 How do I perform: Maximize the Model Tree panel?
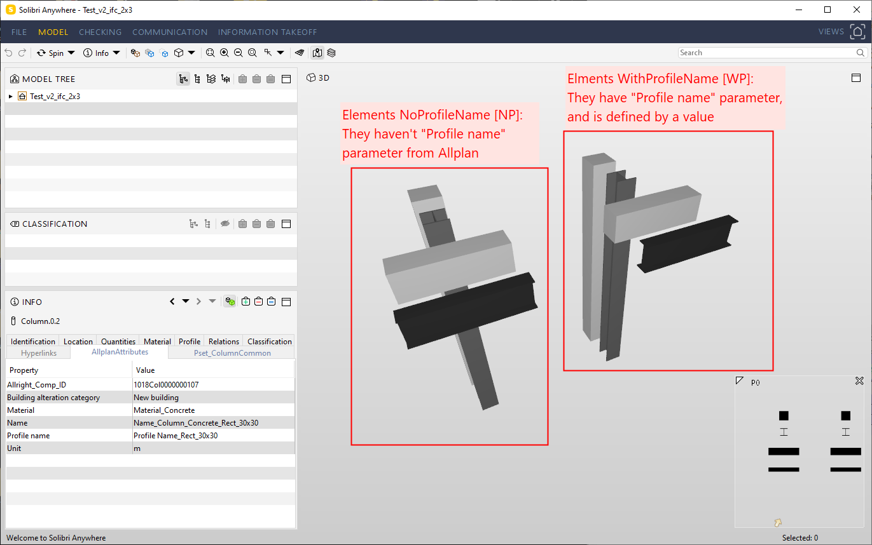coord(286,79)
